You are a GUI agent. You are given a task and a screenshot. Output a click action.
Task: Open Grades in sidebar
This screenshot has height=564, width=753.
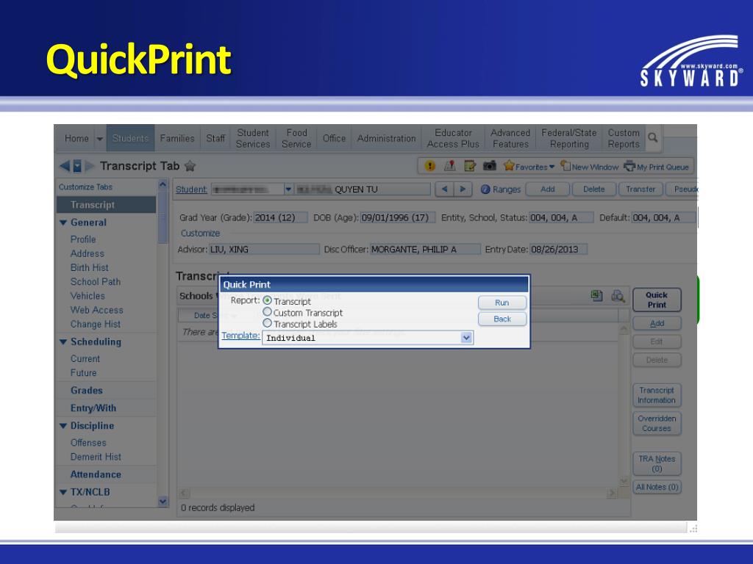tap(87, 391)
